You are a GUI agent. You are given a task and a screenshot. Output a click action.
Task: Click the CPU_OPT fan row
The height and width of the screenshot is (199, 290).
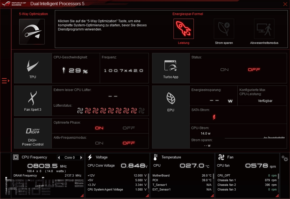247,176
